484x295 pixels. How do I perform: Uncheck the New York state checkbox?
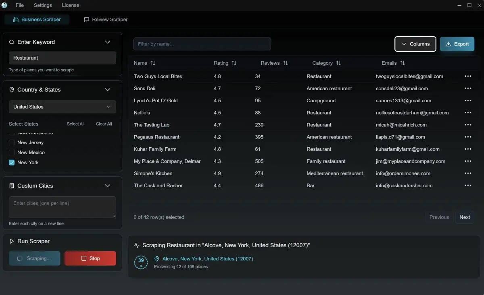[x=12, y=163]
